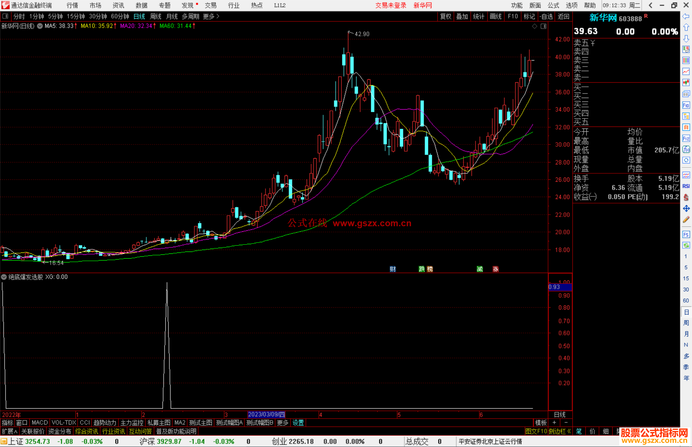Click the candlestick chart sidebar icon
Viewport: 692px width, 447px height.
tap(686, 83)
